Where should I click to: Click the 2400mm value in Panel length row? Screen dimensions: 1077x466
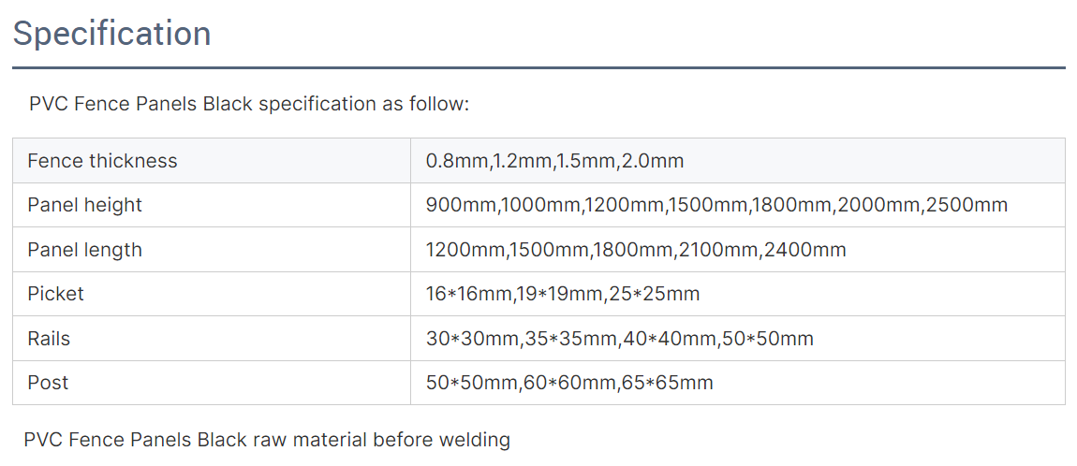pyautogui.click(x=805, y=250)
